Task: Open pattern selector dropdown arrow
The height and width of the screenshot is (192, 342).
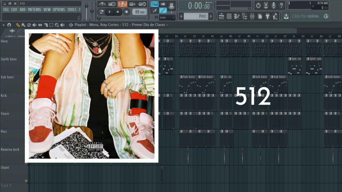Action: tap(181, 16)
